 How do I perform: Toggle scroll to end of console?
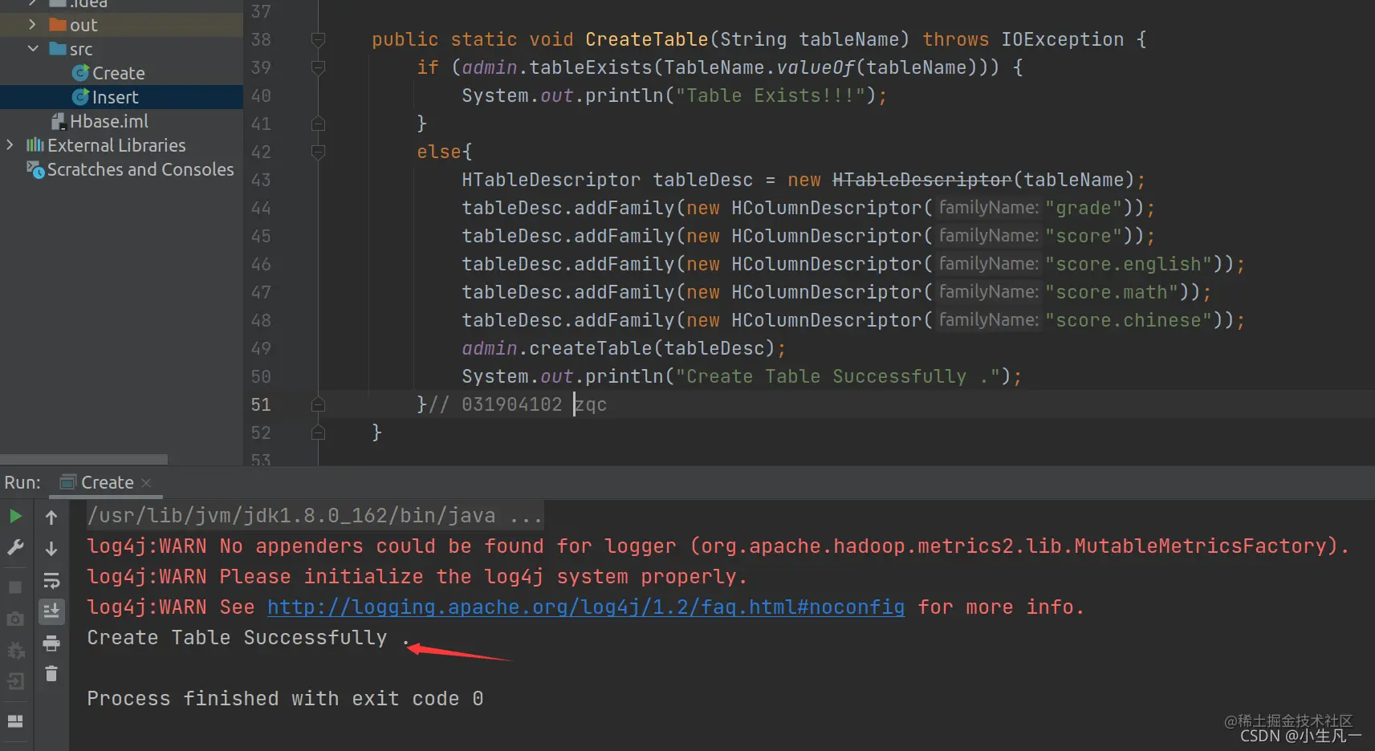point(51,611)
